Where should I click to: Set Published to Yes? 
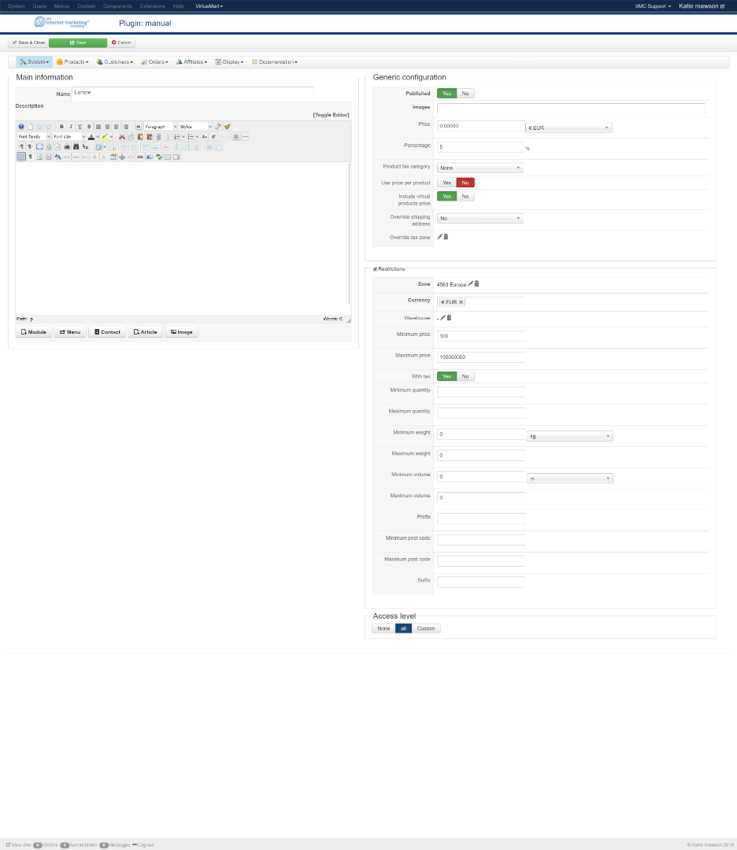point(447,93)
